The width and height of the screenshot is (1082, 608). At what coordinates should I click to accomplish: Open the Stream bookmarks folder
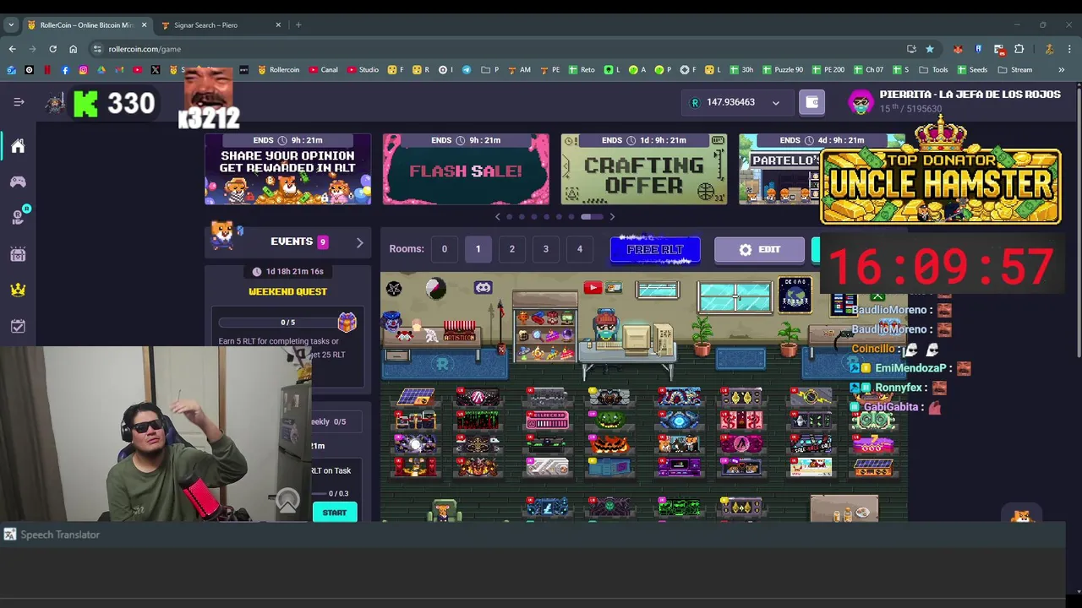tap(1016, 69)
